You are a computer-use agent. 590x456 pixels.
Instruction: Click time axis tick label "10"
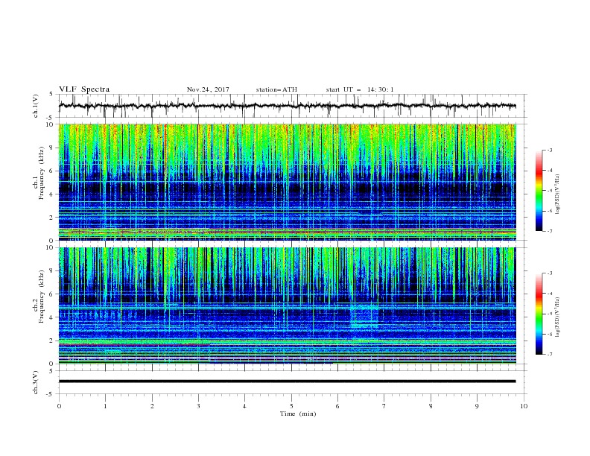[524, 406]
